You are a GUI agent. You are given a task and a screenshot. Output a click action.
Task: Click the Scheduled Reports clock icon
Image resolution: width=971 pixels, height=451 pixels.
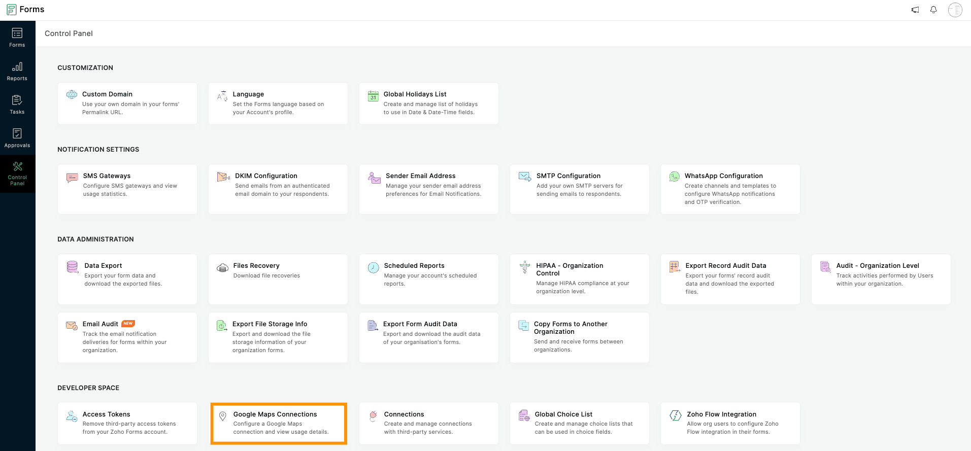coord(373,268)
